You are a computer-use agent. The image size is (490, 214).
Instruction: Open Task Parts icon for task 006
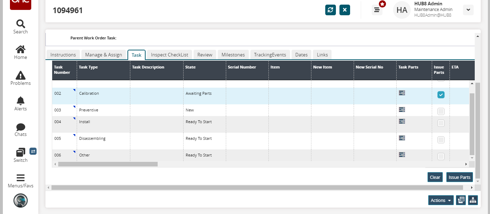pyautogui.click(x=402, y=155)
